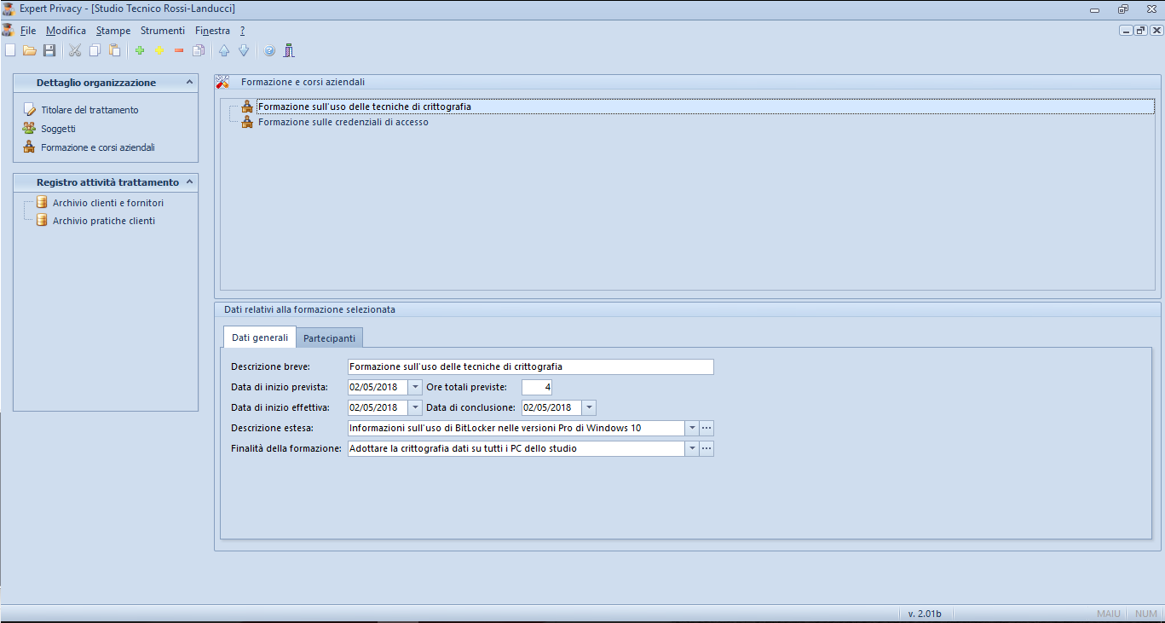1165x623 pixels.
Task: Open the Stampe menu
Action: (x=113, y=31)
